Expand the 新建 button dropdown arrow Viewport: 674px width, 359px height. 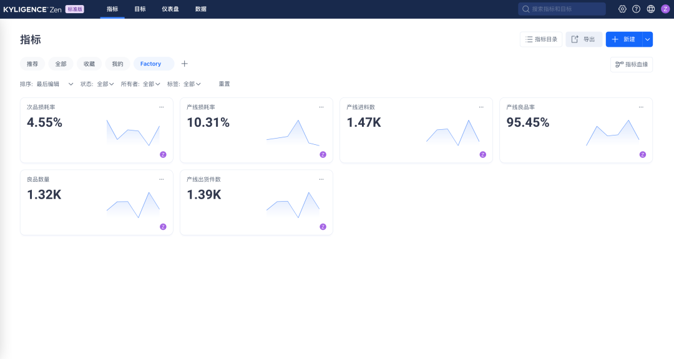coord(647,39)
